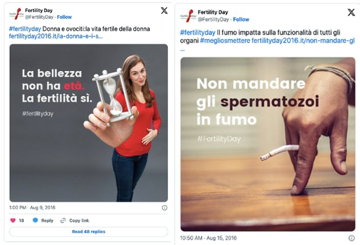The width and height of the screenshot is (360, 245).
Task: Open the cigarette hand image
Action: [x=268, y=144]
